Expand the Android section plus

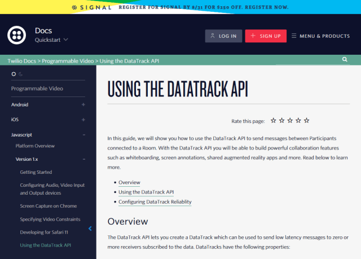coord(83,105)
